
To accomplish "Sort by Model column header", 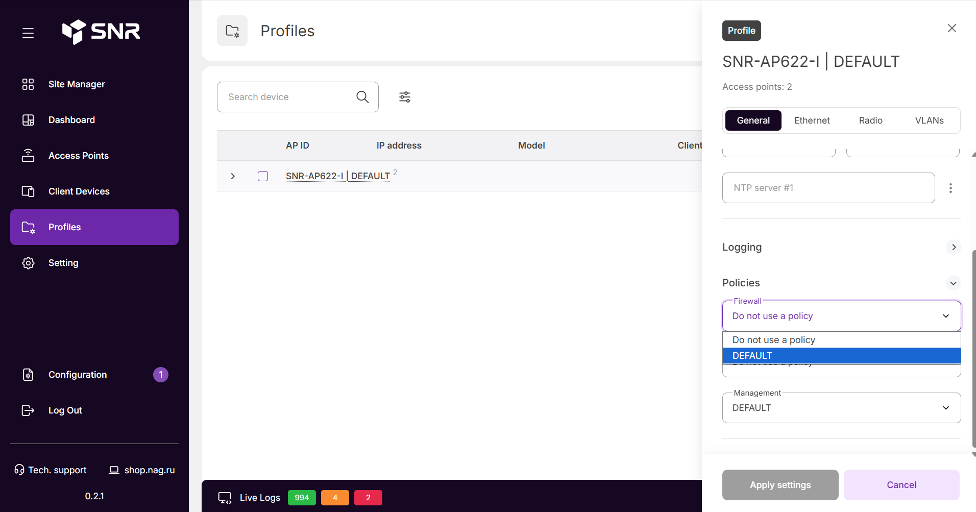I will (531, 145).
